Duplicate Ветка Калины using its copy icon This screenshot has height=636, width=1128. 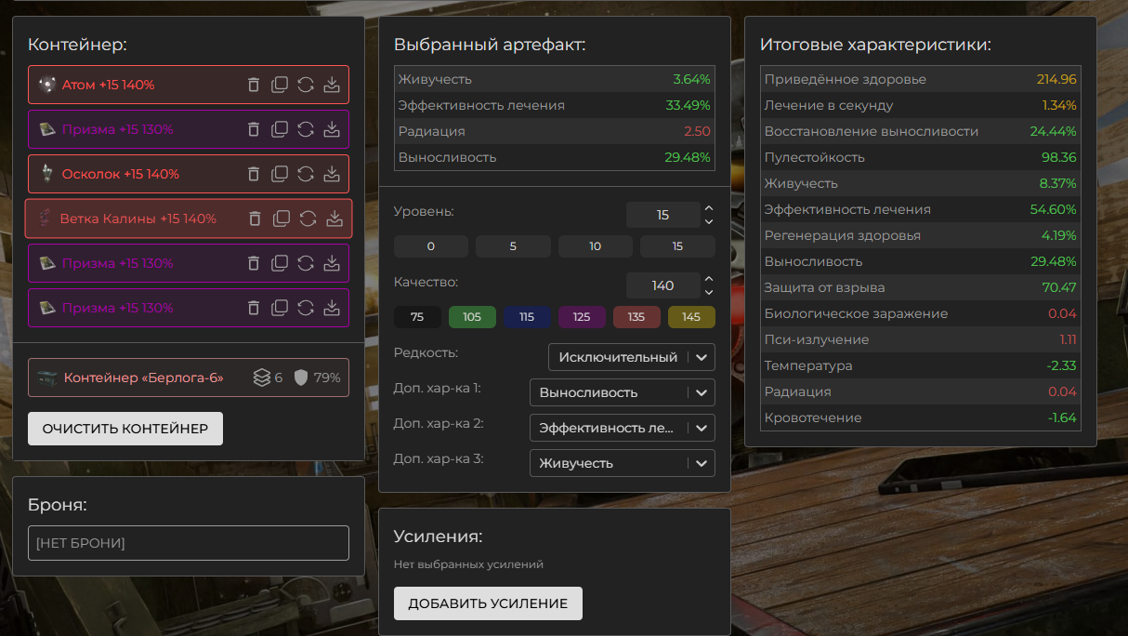coord(282,219)
